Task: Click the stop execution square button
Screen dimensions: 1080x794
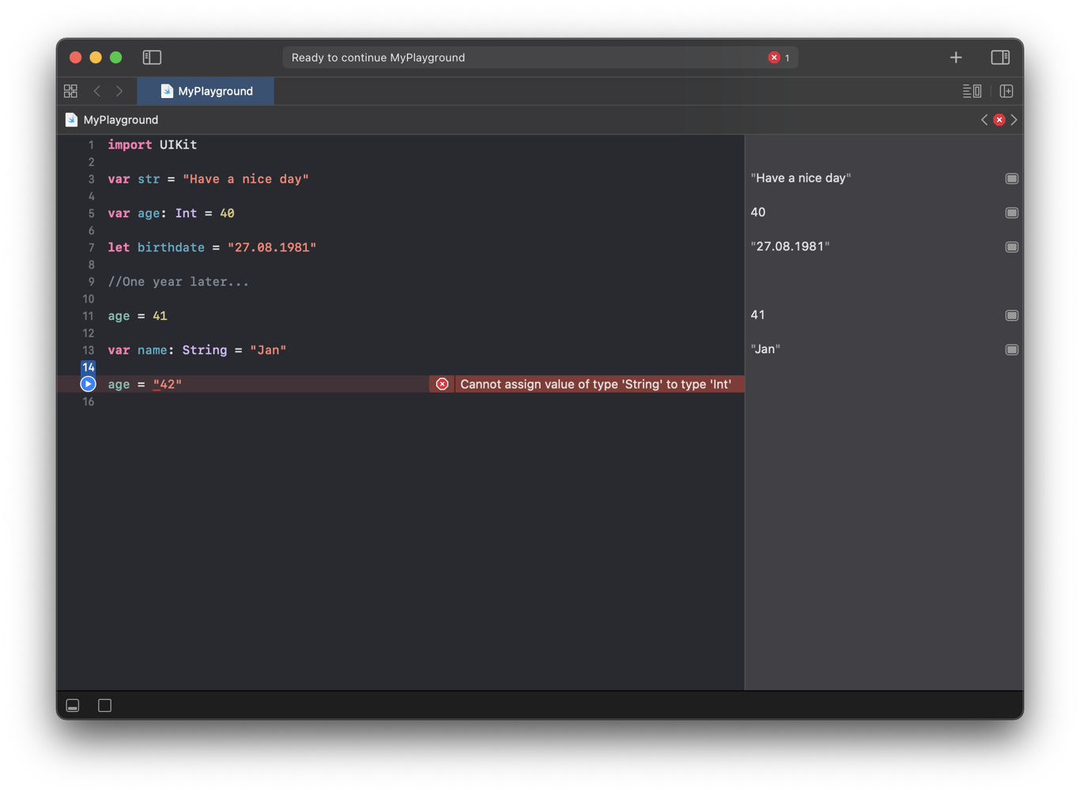Action: (x=104, y=706)
